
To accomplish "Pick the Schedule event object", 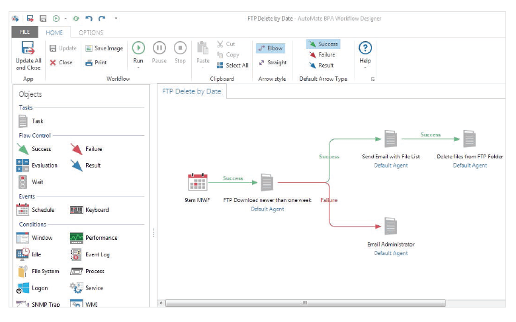I will (x=35, y=209).
